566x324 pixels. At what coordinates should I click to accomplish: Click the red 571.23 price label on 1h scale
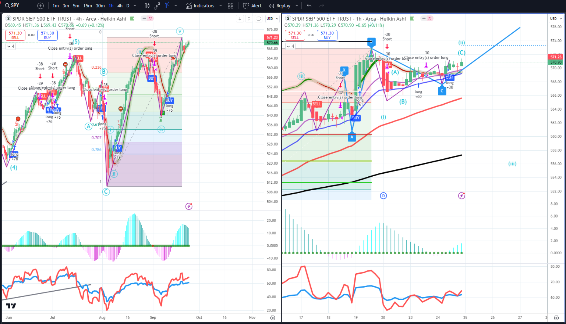[556, 57]
